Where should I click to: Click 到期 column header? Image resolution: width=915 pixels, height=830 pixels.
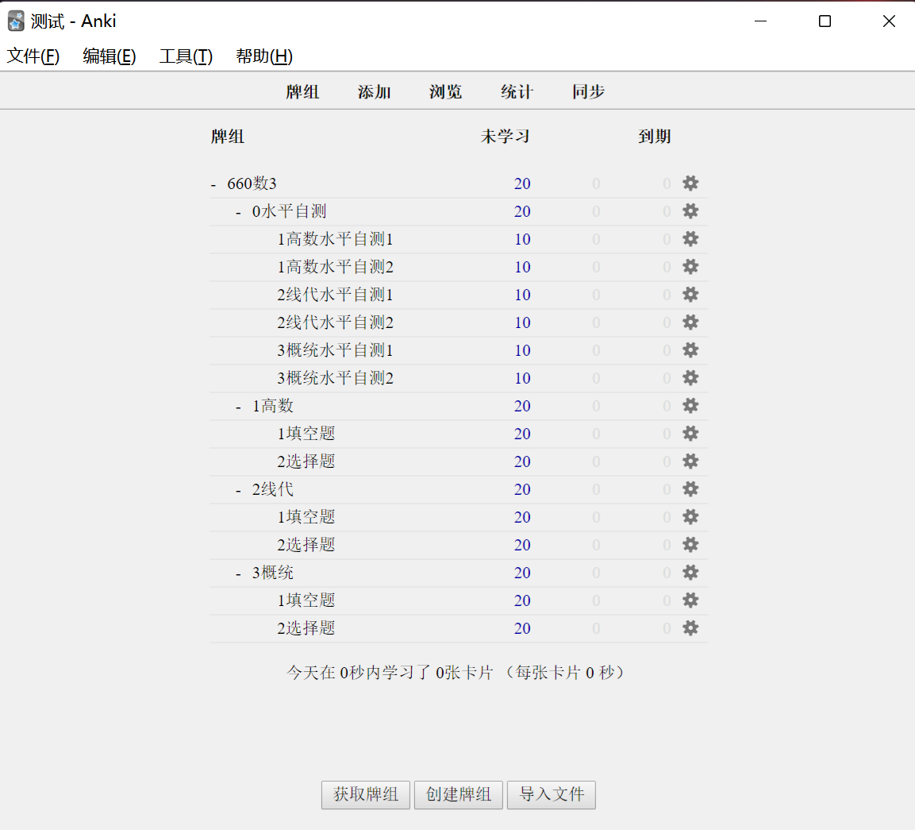654,137
